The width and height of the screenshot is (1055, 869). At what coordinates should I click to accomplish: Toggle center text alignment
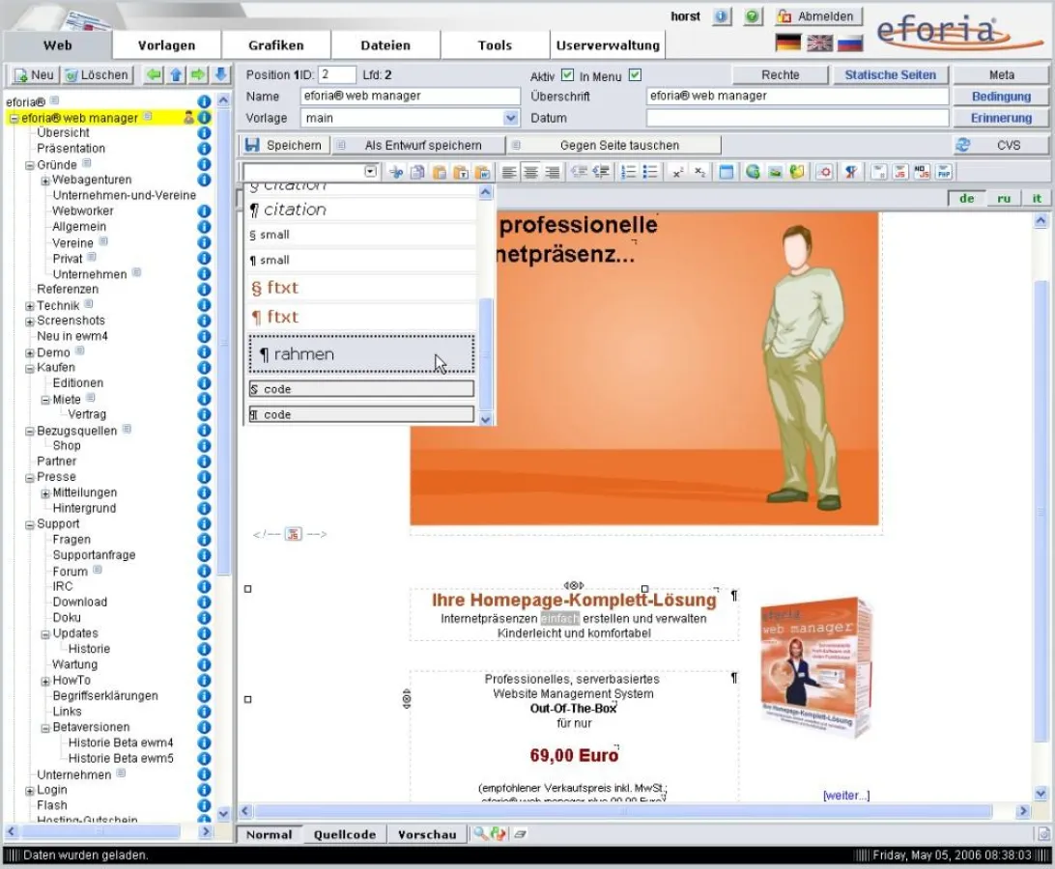(x=530, y=172)
